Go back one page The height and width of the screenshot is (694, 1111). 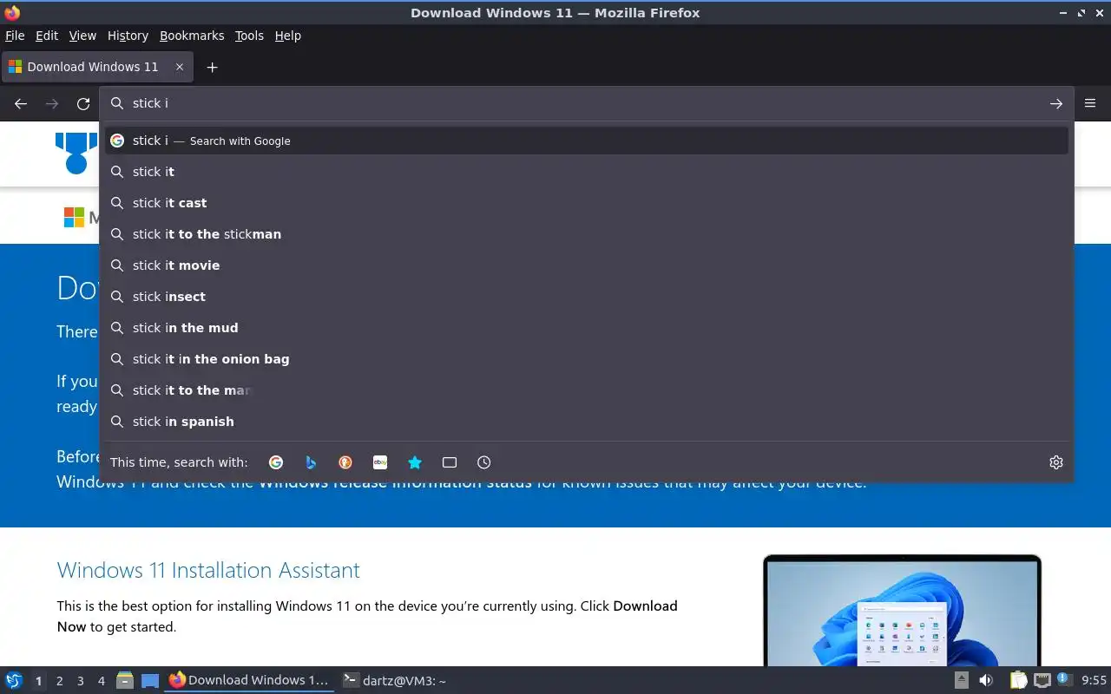coord(21,103)
